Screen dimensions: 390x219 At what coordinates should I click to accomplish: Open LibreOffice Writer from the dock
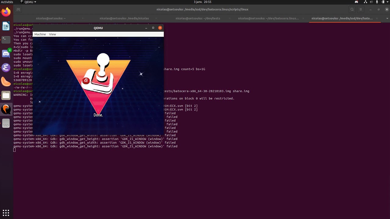pyautogui.click(x=6, y=26)
